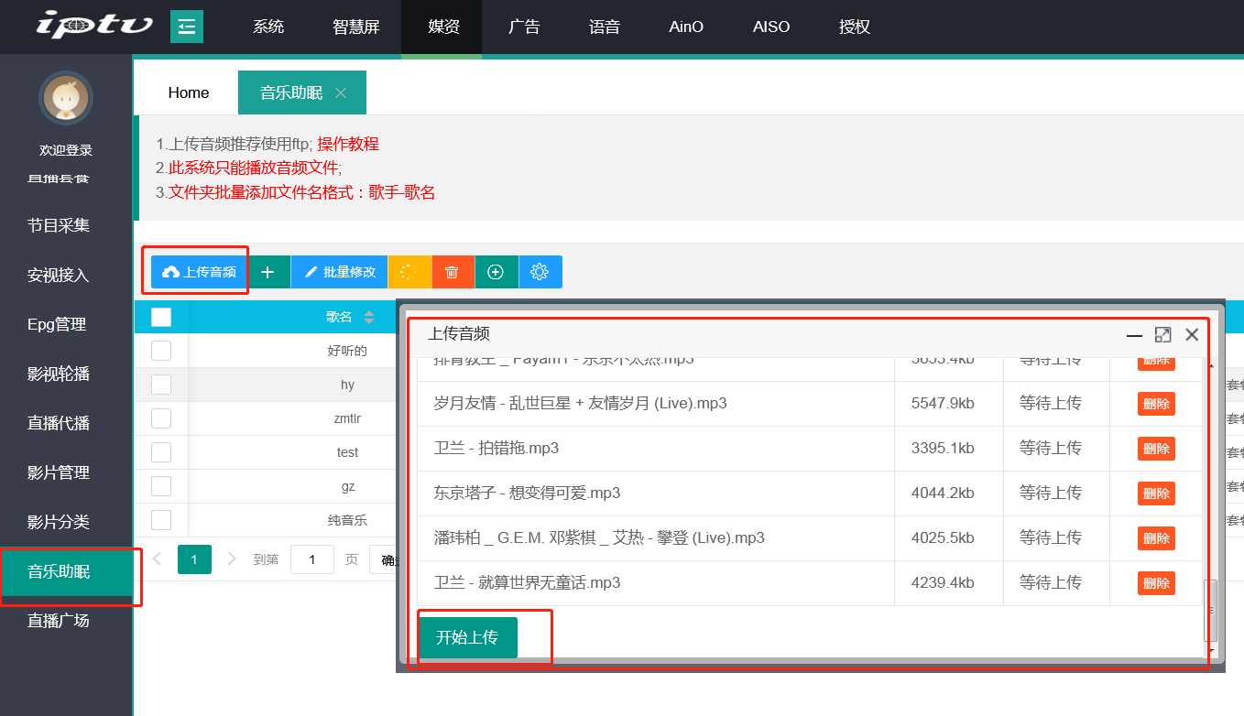Click the page number input field
1244x716 pixels.
pyautogui.click(x=312, y=559)
